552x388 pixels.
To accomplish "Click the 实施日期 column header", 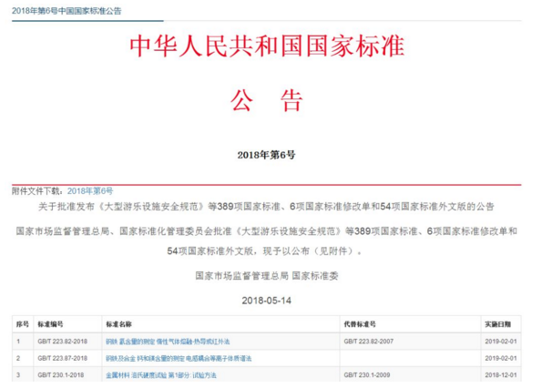I will click(x=498, y=323).
